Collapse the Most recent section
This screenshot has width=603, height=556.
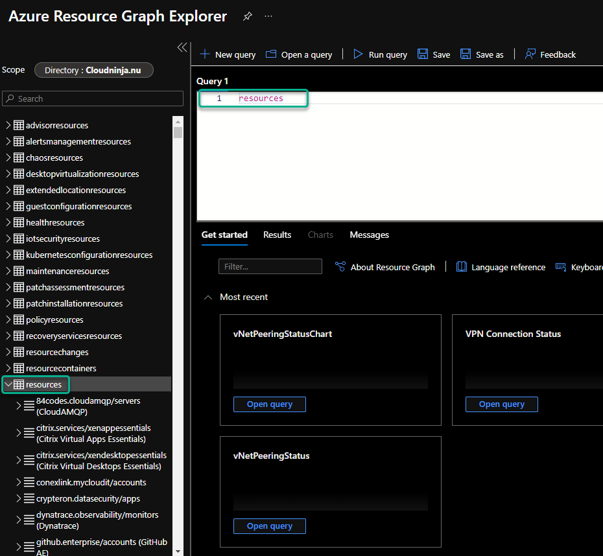point(208,297)
